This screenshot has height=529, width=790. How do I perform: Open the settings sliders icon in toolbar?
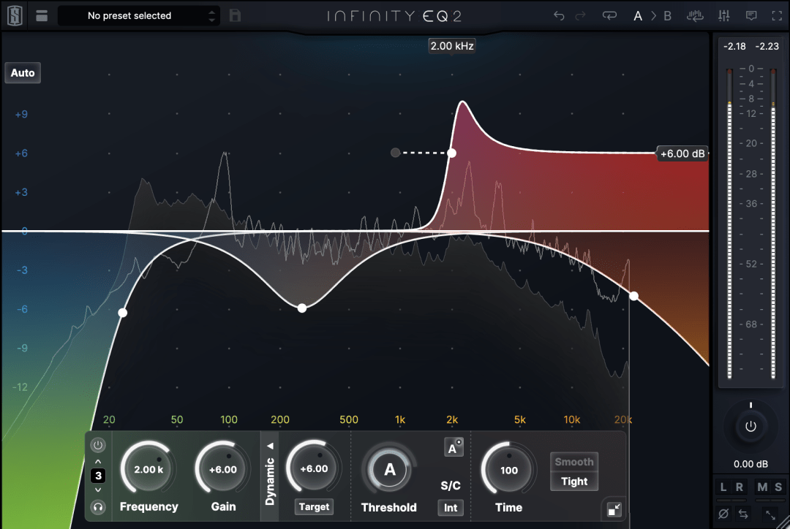point(724,15)
